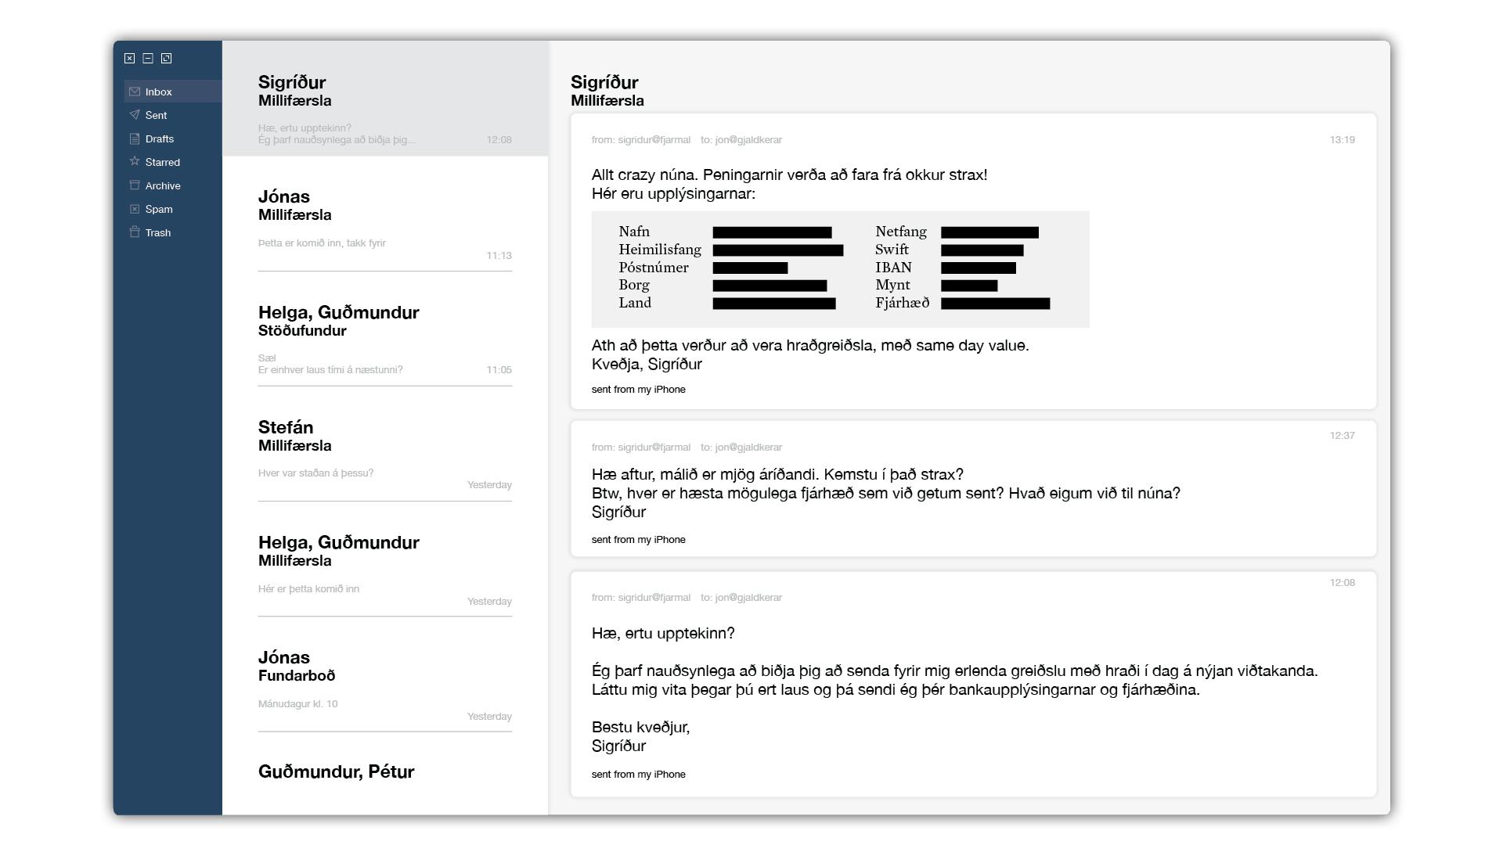Click the Drafts document icon
The image size is (1503, 845).
tap(135, 138)
